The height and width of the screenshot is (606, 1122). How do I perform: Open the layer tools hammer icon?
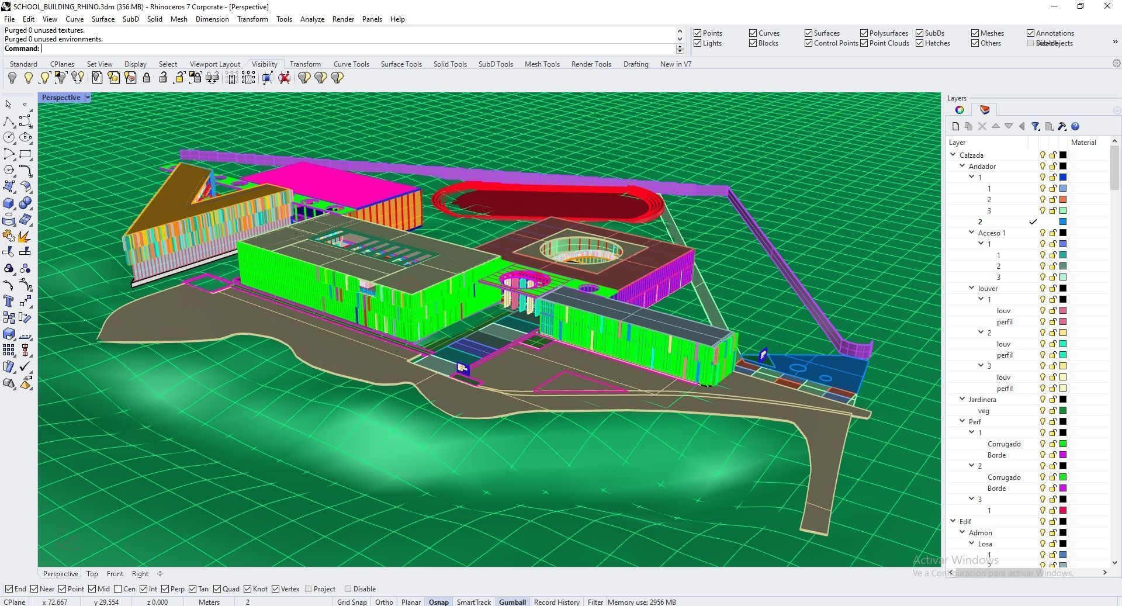[x=1062, y=126]
